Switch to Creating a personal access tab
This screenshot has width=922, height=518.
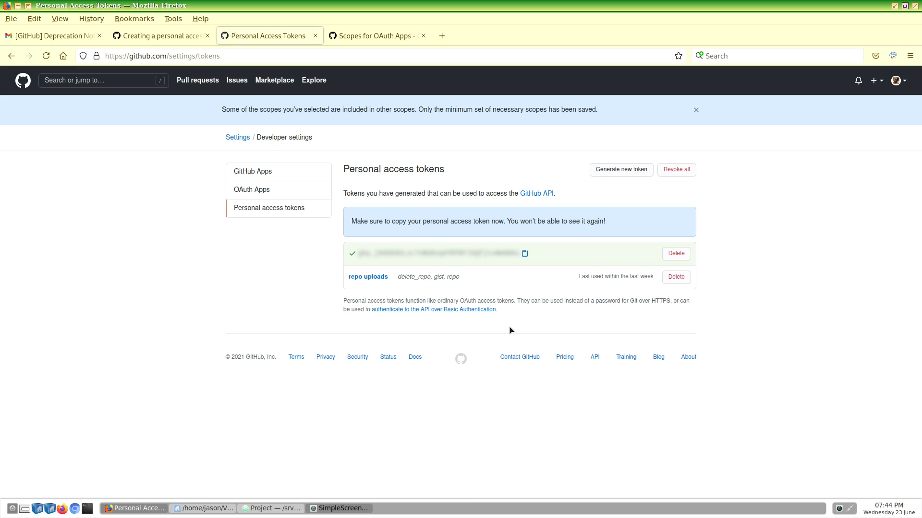(x=161, y=36)
